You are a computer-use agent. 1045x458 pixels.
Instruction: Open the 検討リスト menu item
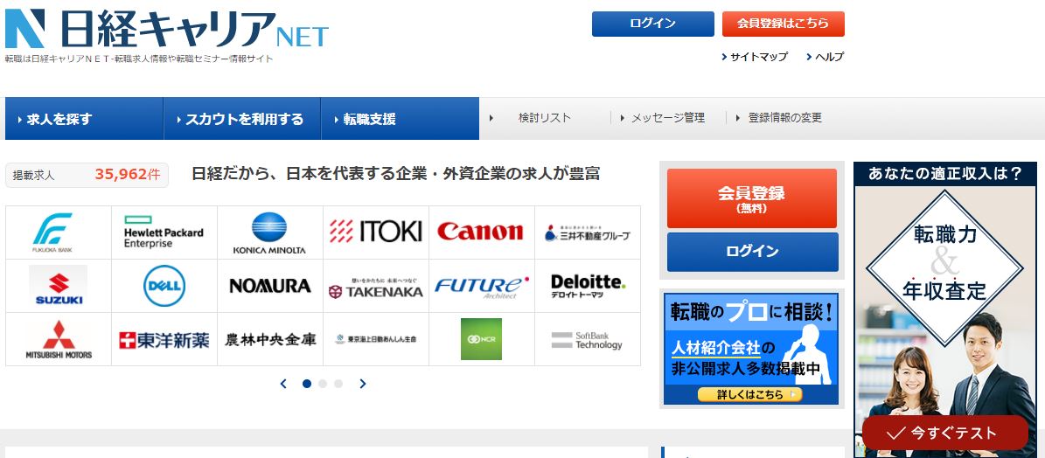[545, 118]
